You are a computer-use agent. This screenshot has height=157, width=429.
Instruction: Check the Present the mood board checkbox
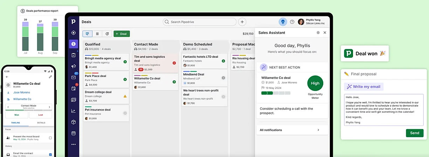tap(50, 138)
